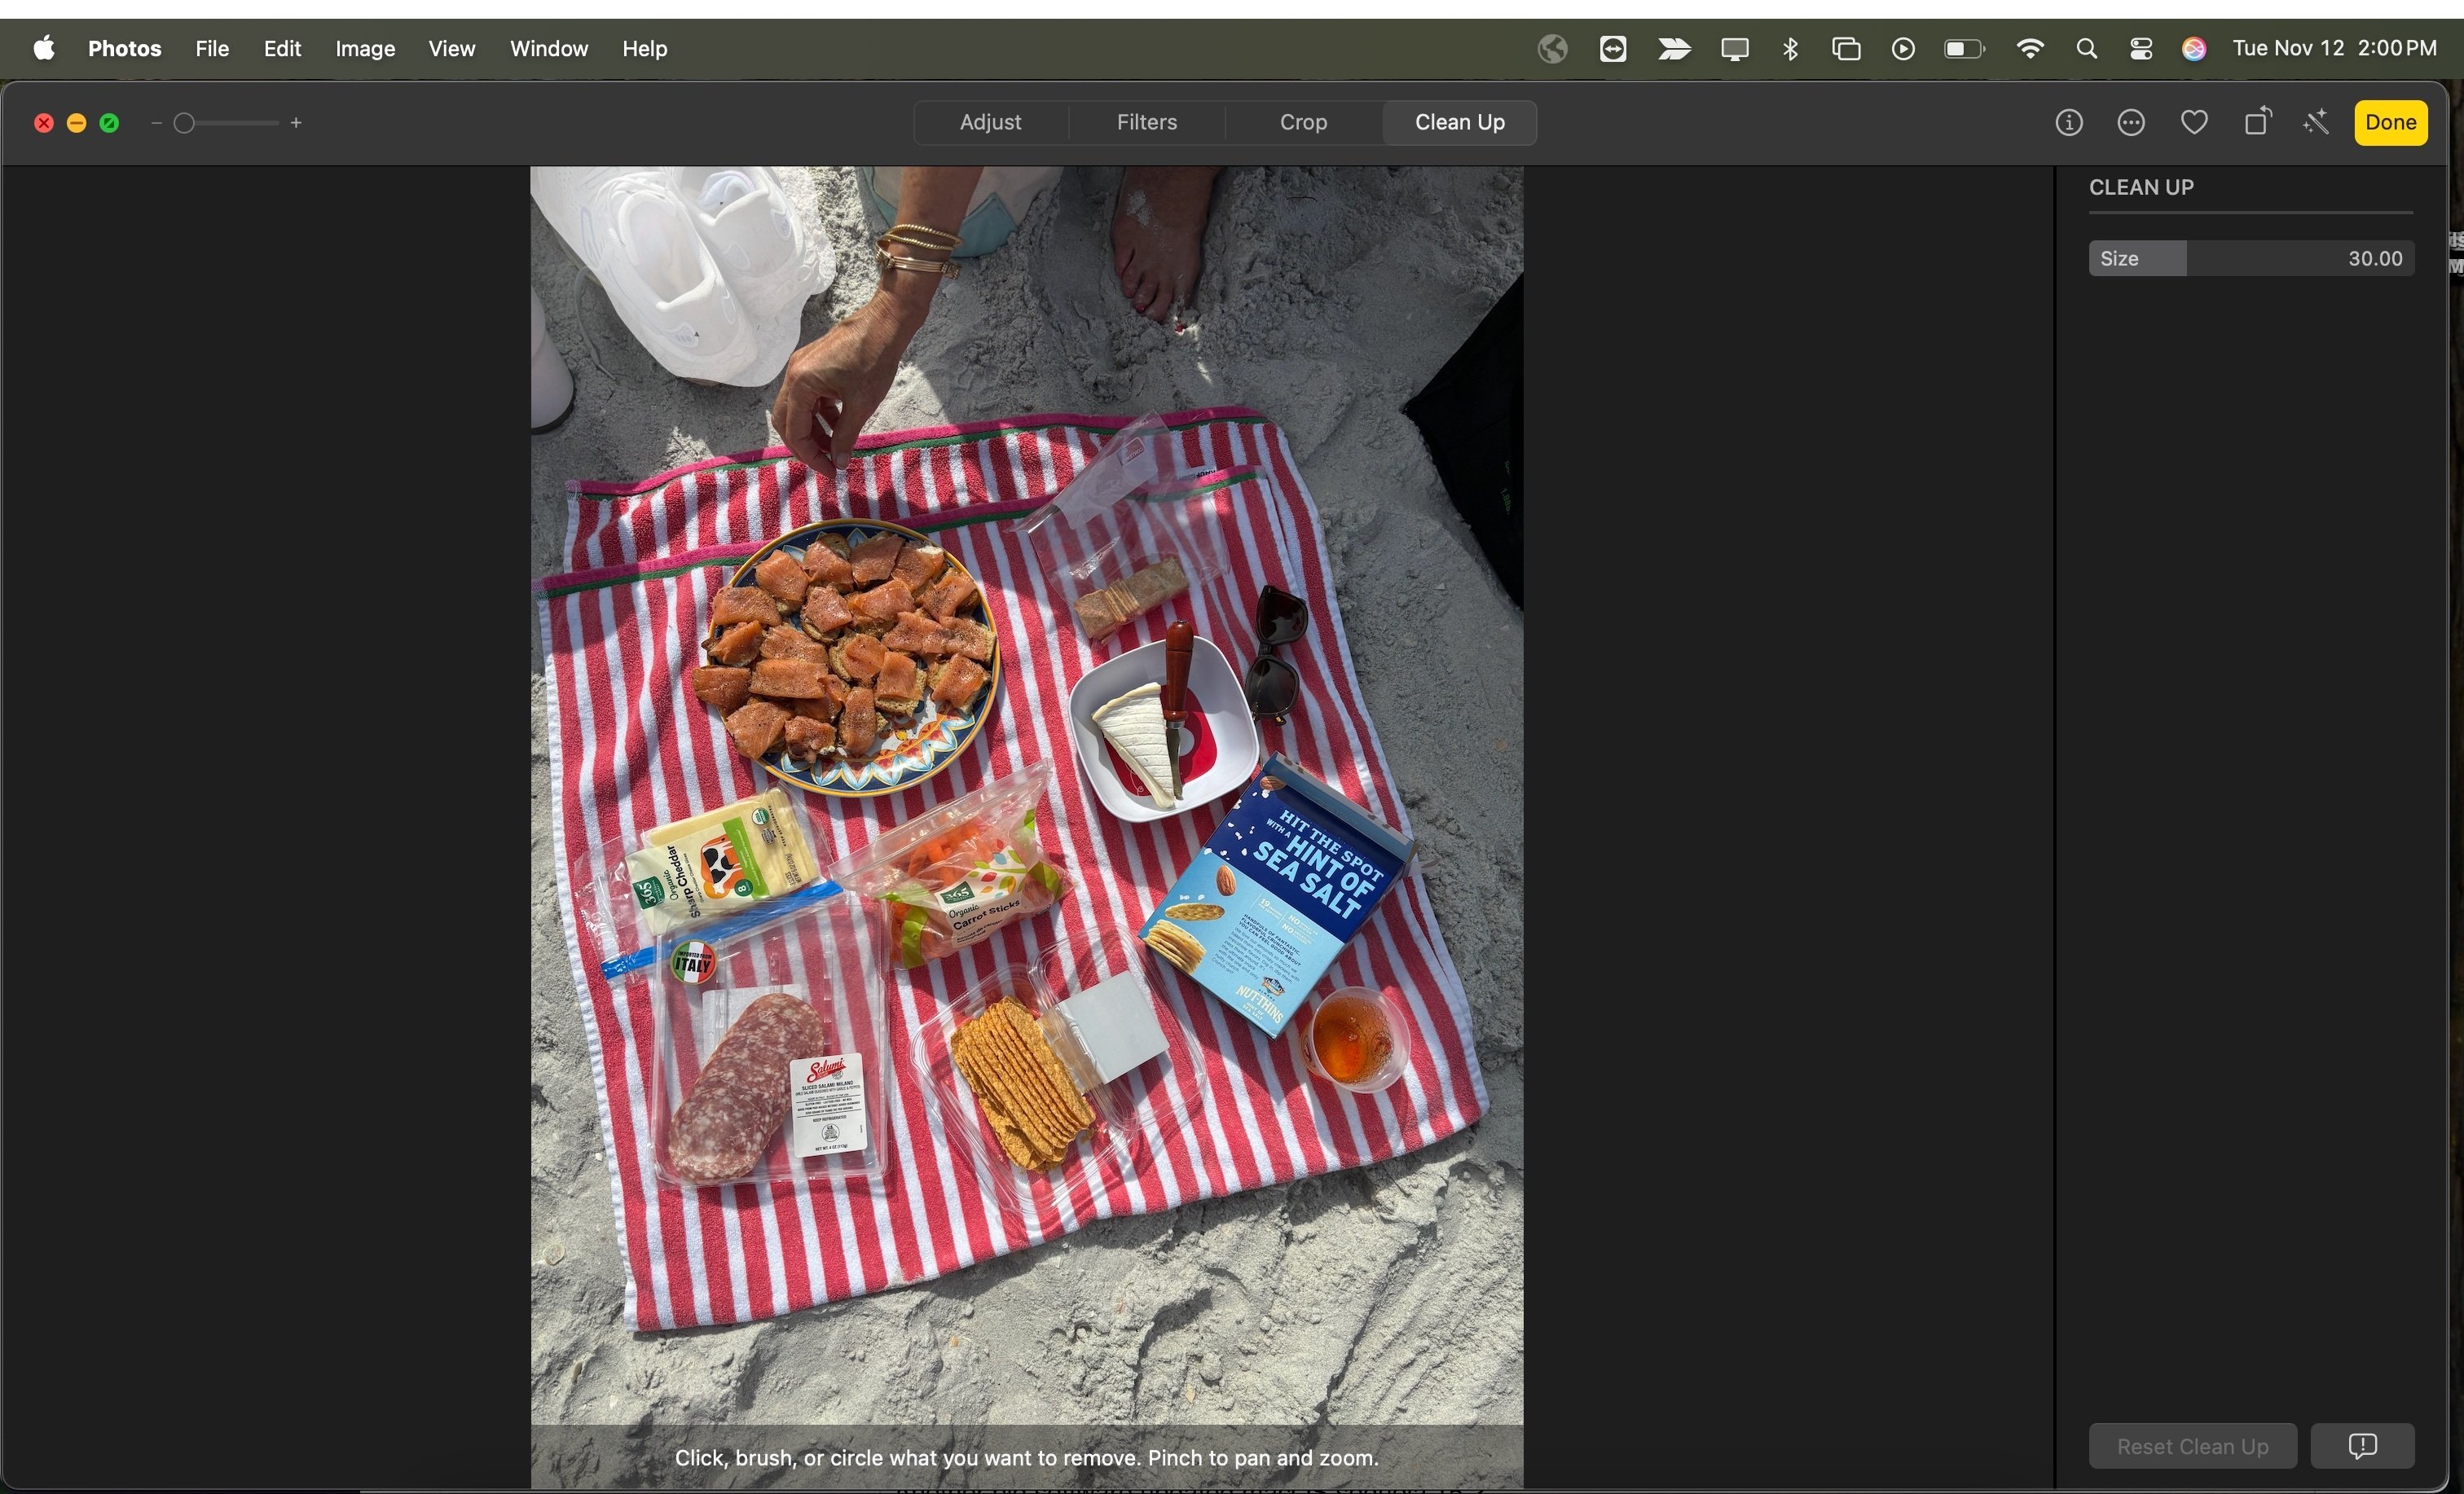Open Spotlight search from the menu bar

click(2086, 48)
